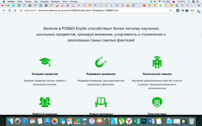Image resolution: width=202 pixels, height=126 pixels.
Task: Reload the robboclub.ru page
Action: pos(15,11)
